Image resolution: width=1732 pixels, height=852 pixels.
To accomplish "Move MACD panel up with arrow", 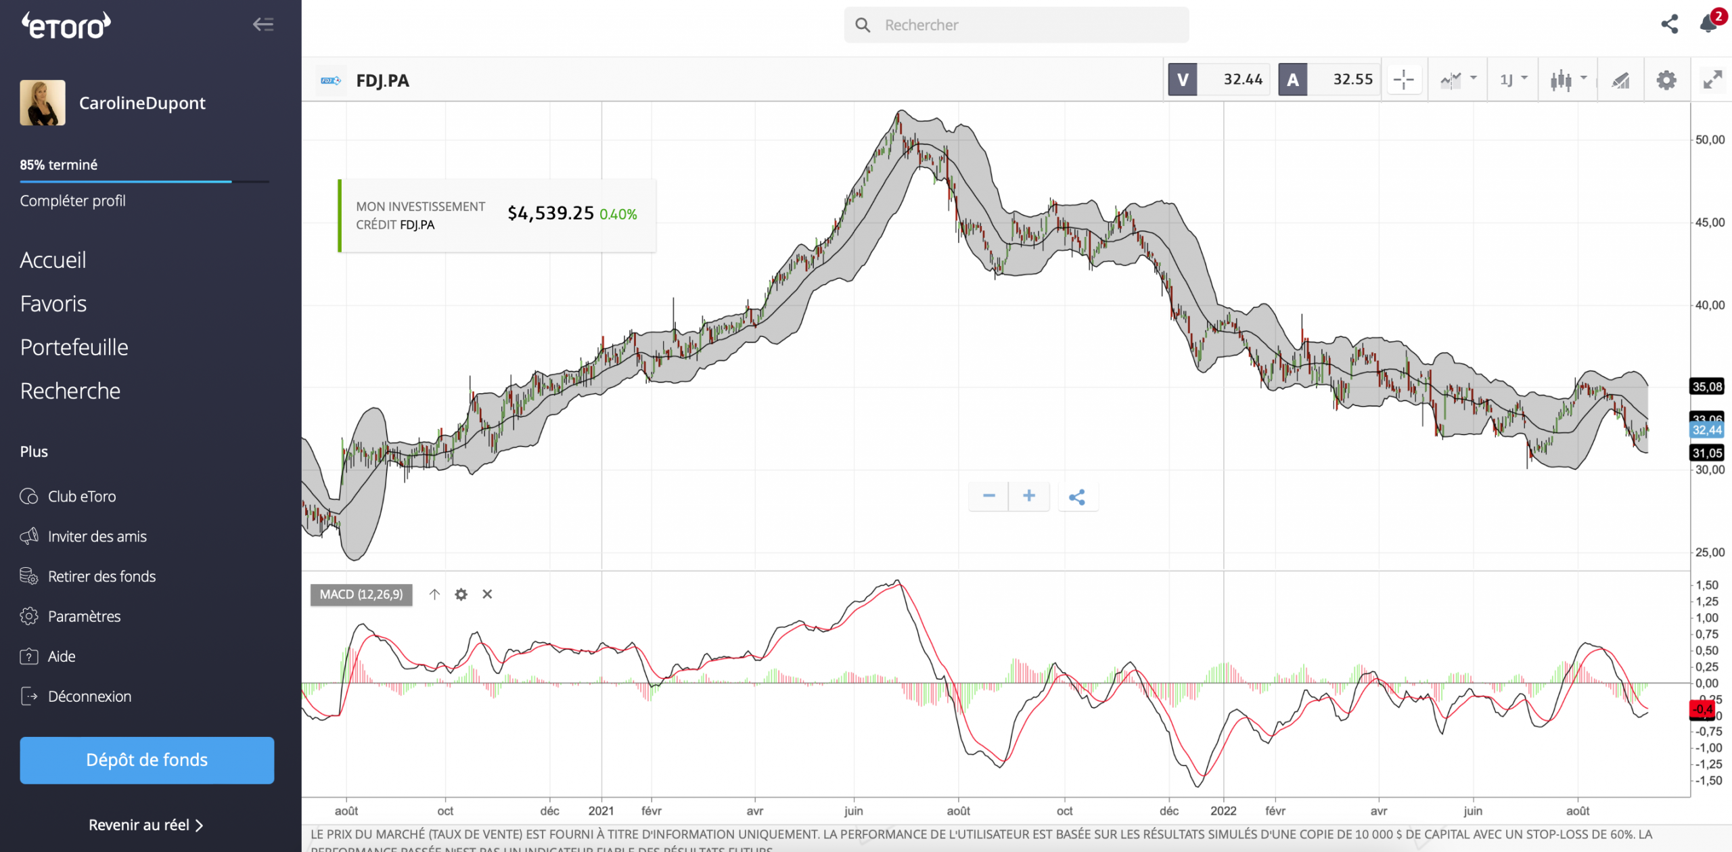I will pyautogui.click(x=434, y=594).
